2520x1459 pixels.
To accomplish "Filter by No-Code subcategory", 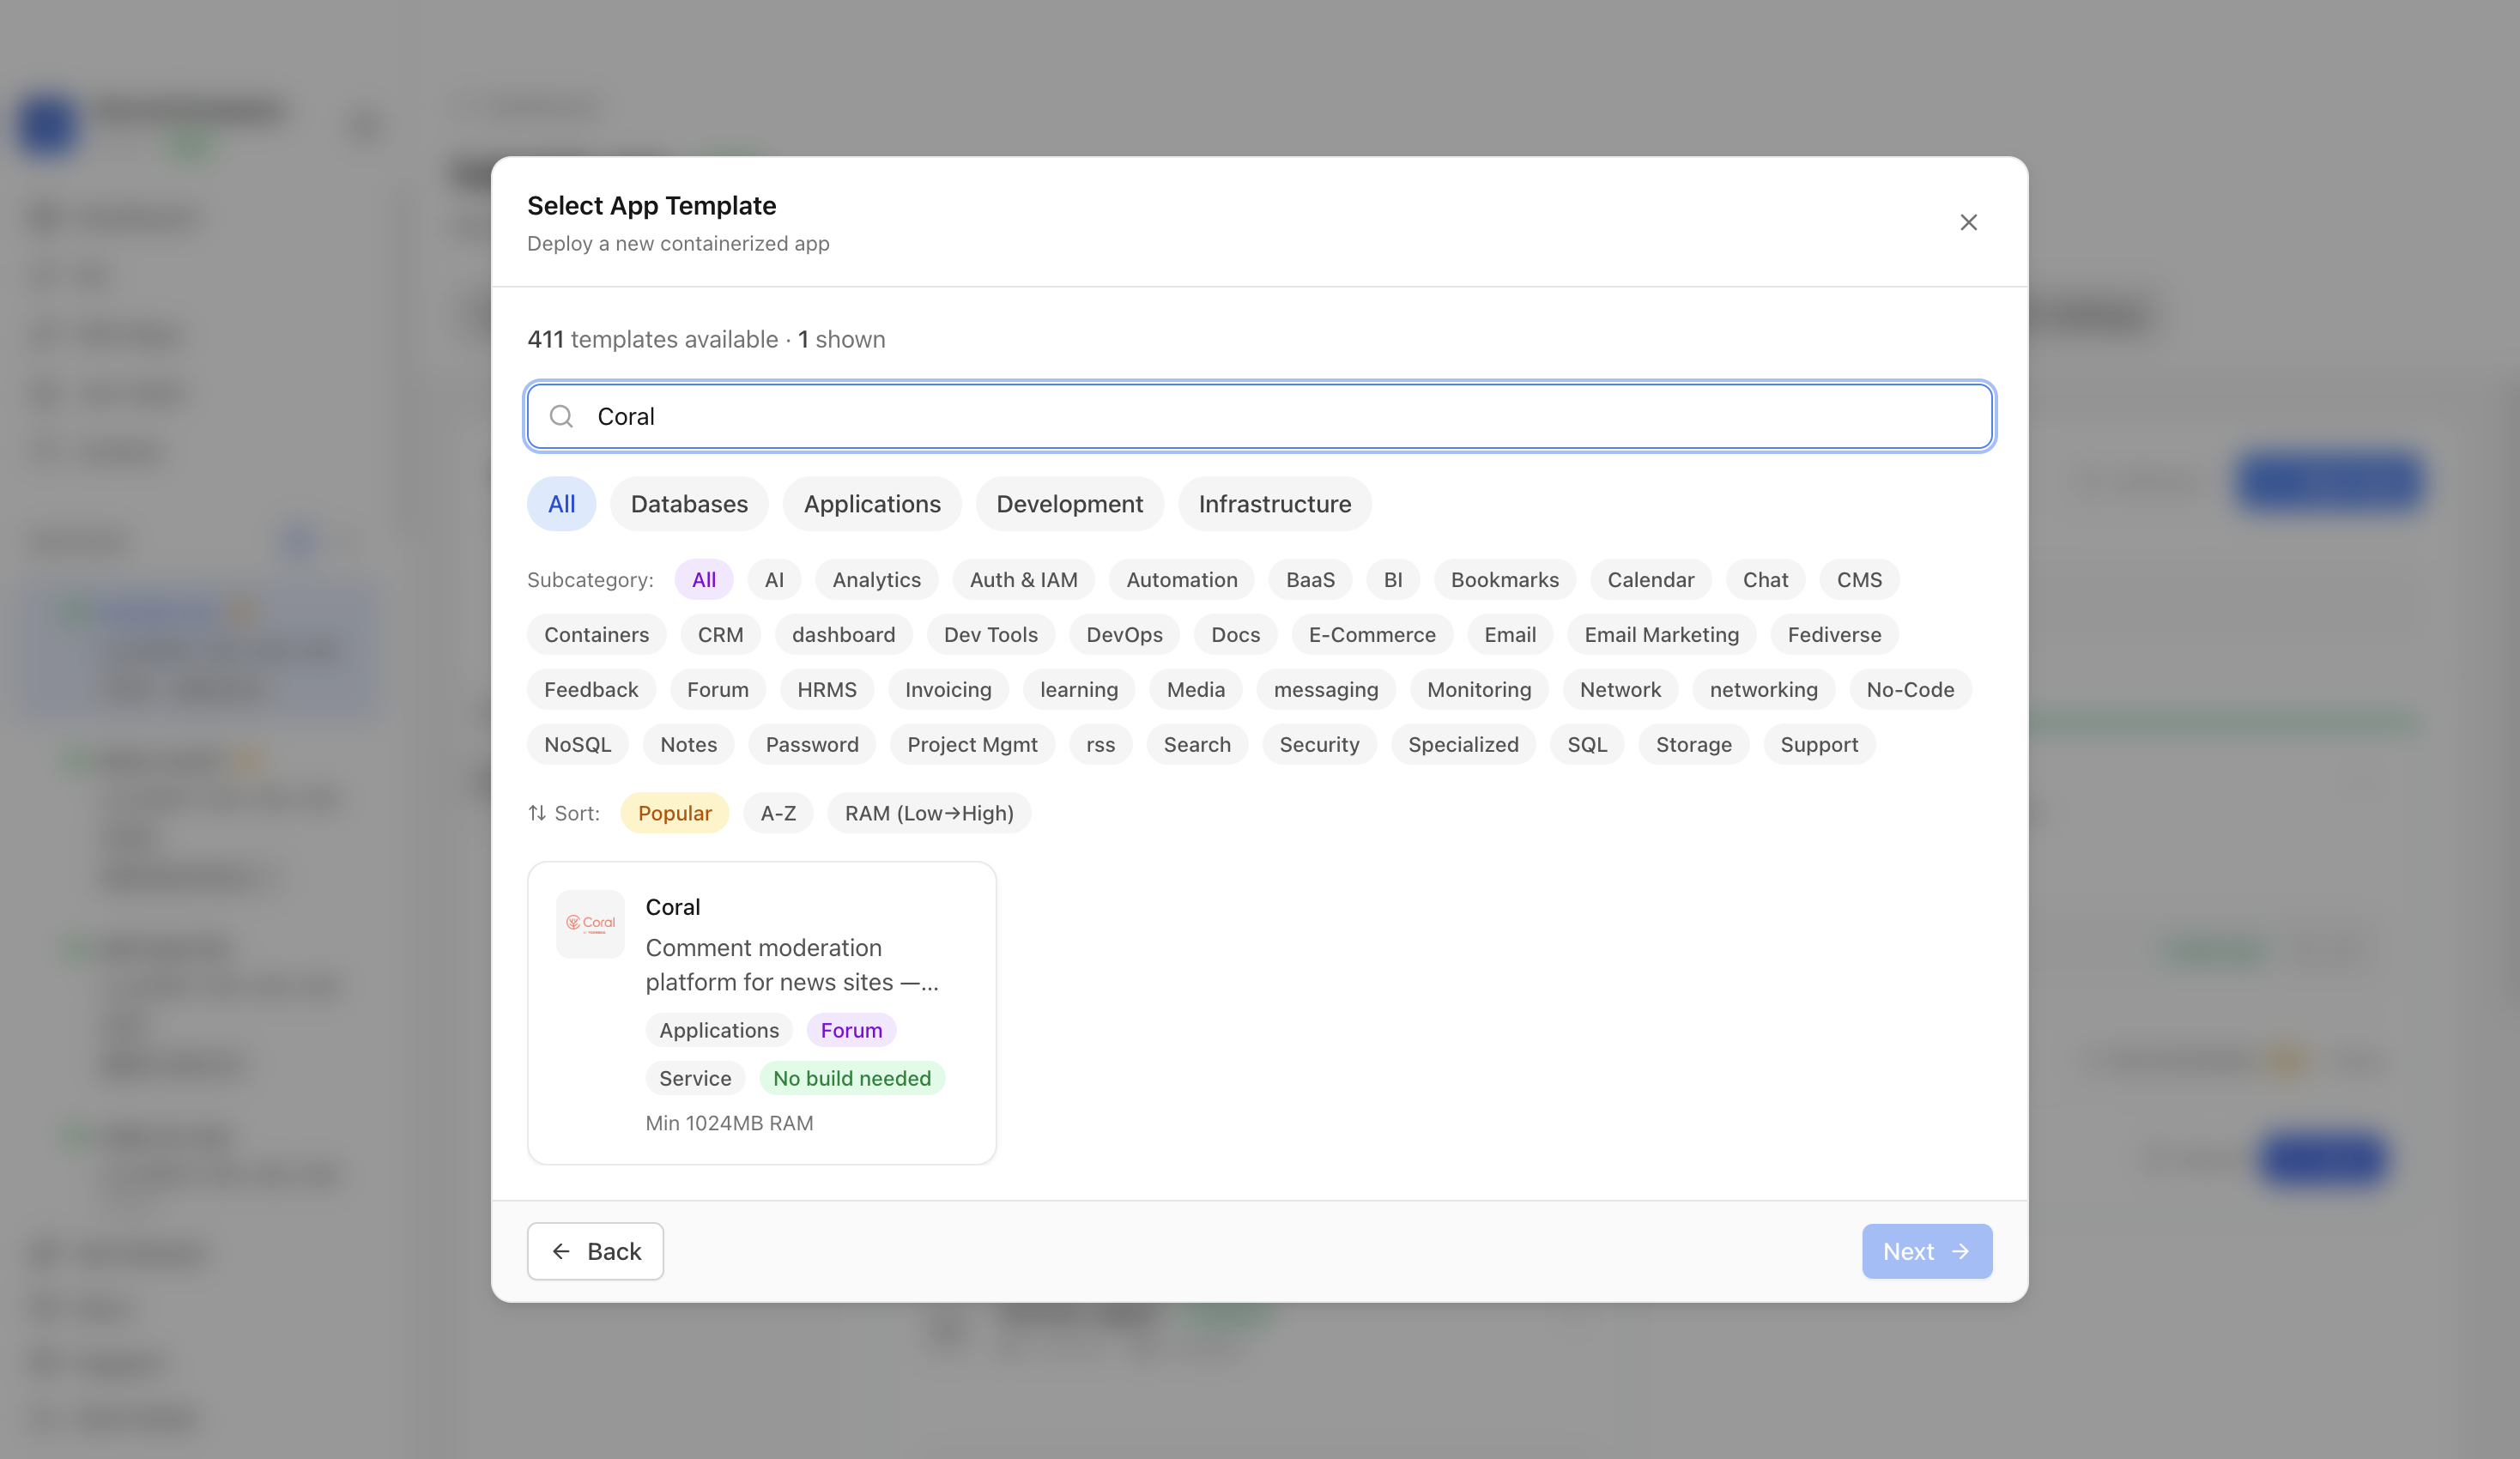I will [1910, 690].
